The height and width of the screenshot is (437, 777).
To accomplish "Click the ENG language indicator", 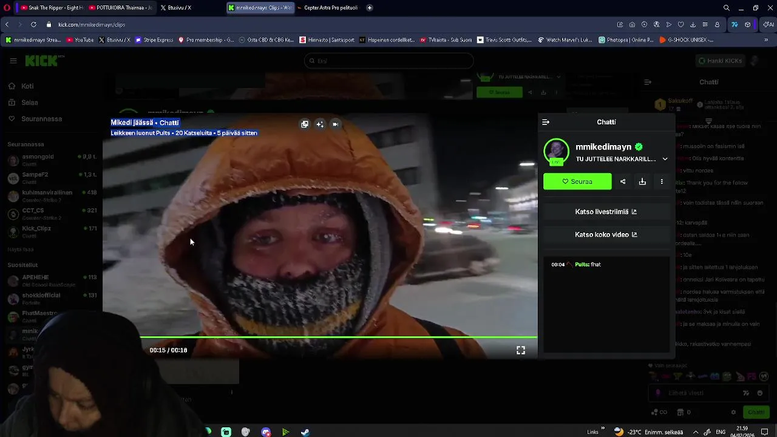I will pyautogui.click(x=721, y=432).
